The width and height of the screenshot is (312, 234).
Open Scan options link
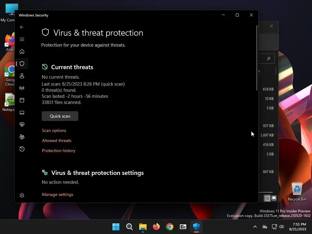[x=54, y=130]
